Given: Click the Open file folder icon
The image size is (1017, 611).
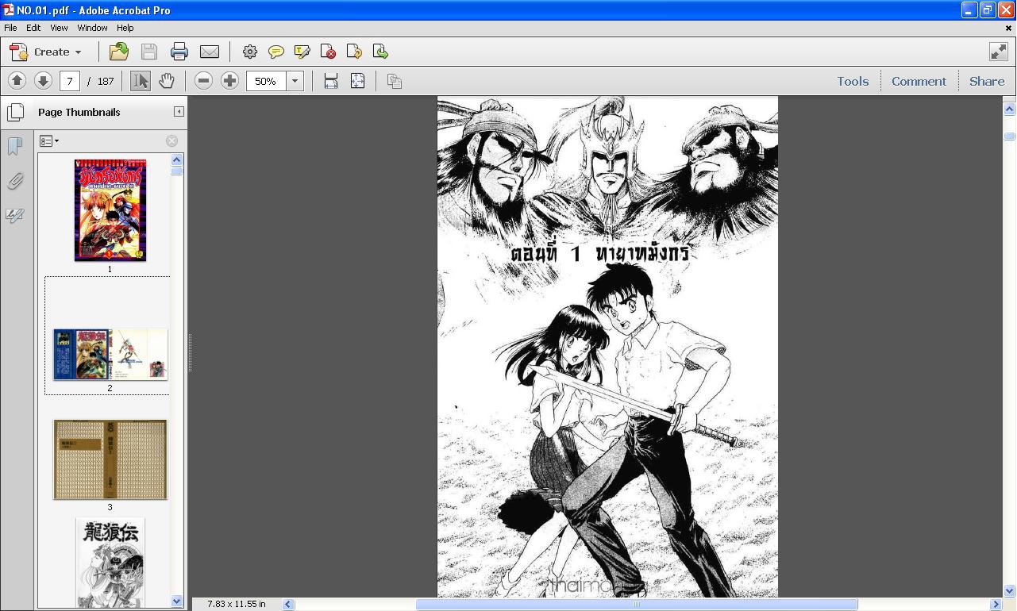Looking at the screenshot, I should 119,52.
